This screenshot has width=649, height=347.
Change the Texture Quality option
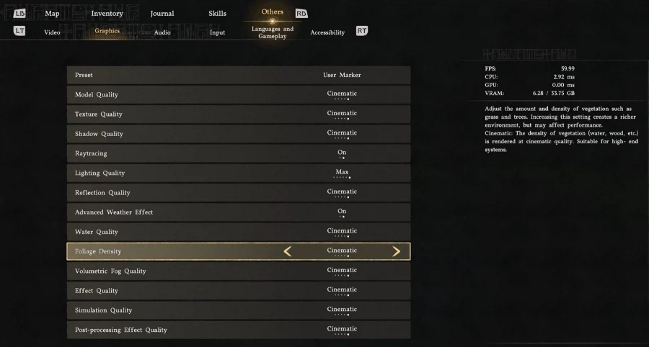pos(342,114)
